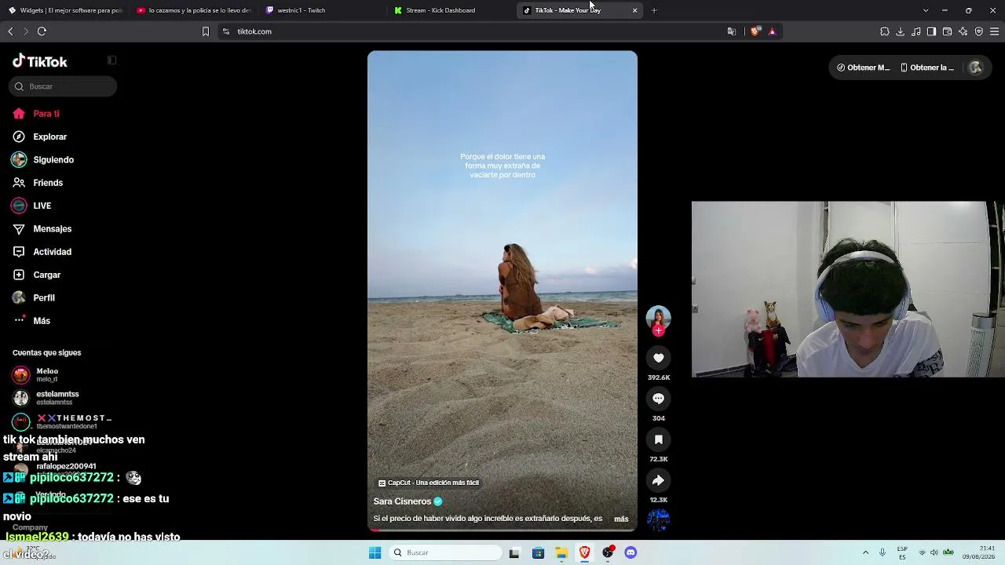Collapse the TikTok sidebar
1005x565 pixels.
click(x=111, y=60)
